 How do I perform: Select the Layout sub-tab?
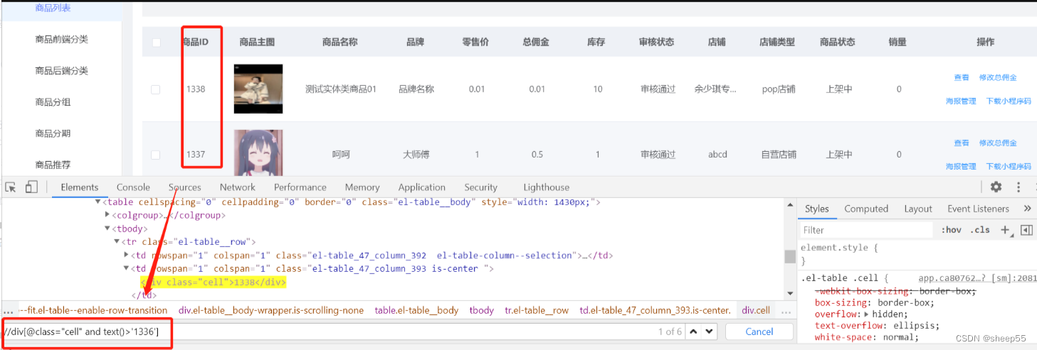918,209
